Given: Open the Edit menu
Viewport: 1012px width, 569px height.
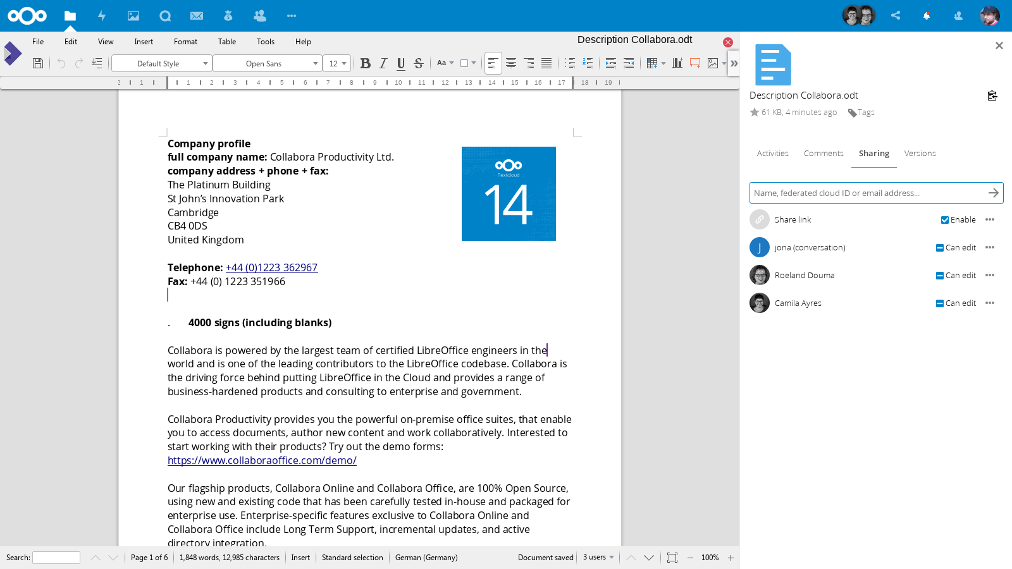Looking at the screenshot, I should tap(71, 42).
